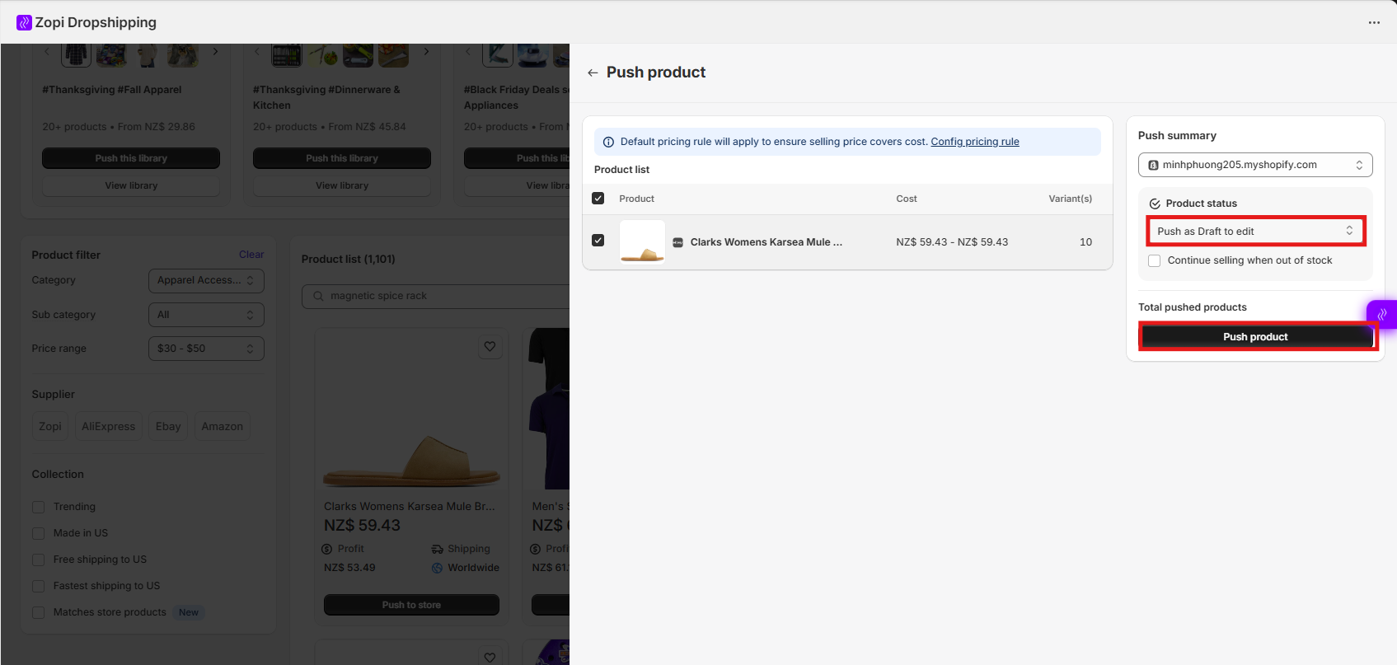Select the AliExpress supplier filter
This screenshot has width=1397, height=665.
[x=108, y=426]
